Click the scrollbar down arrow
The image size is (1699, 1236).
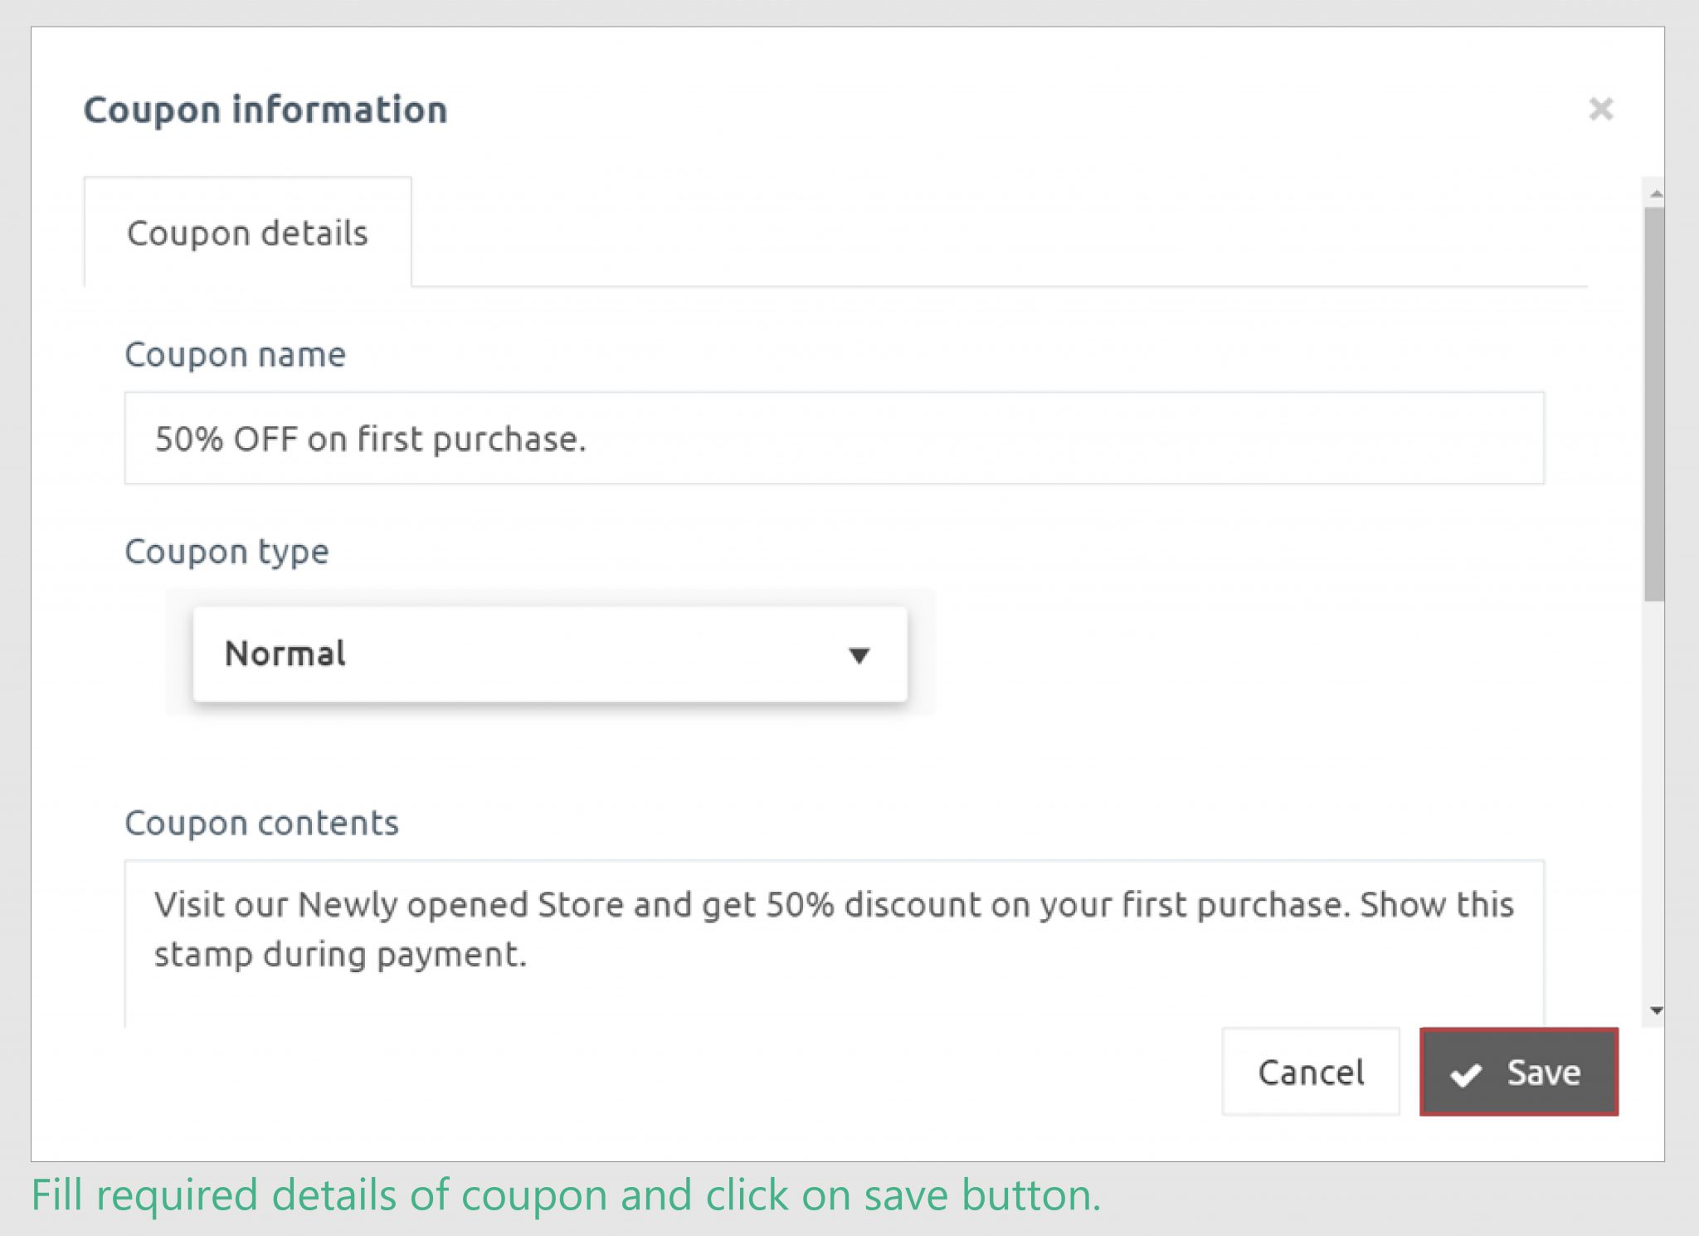click(x=1656, y=1010)
